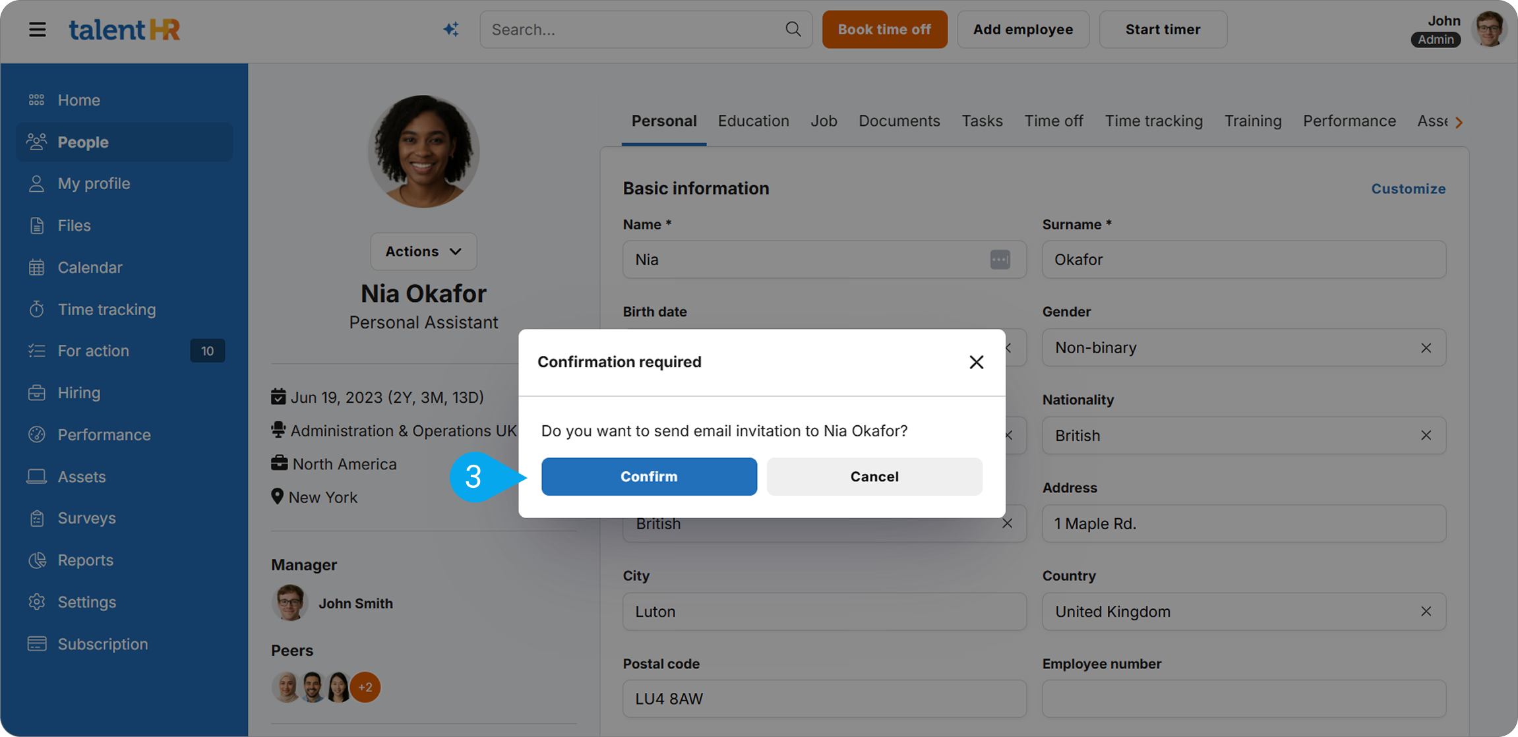The image size is (1518, 737).
Task: Click the search magnifier icon
Action: pos(793,30)
